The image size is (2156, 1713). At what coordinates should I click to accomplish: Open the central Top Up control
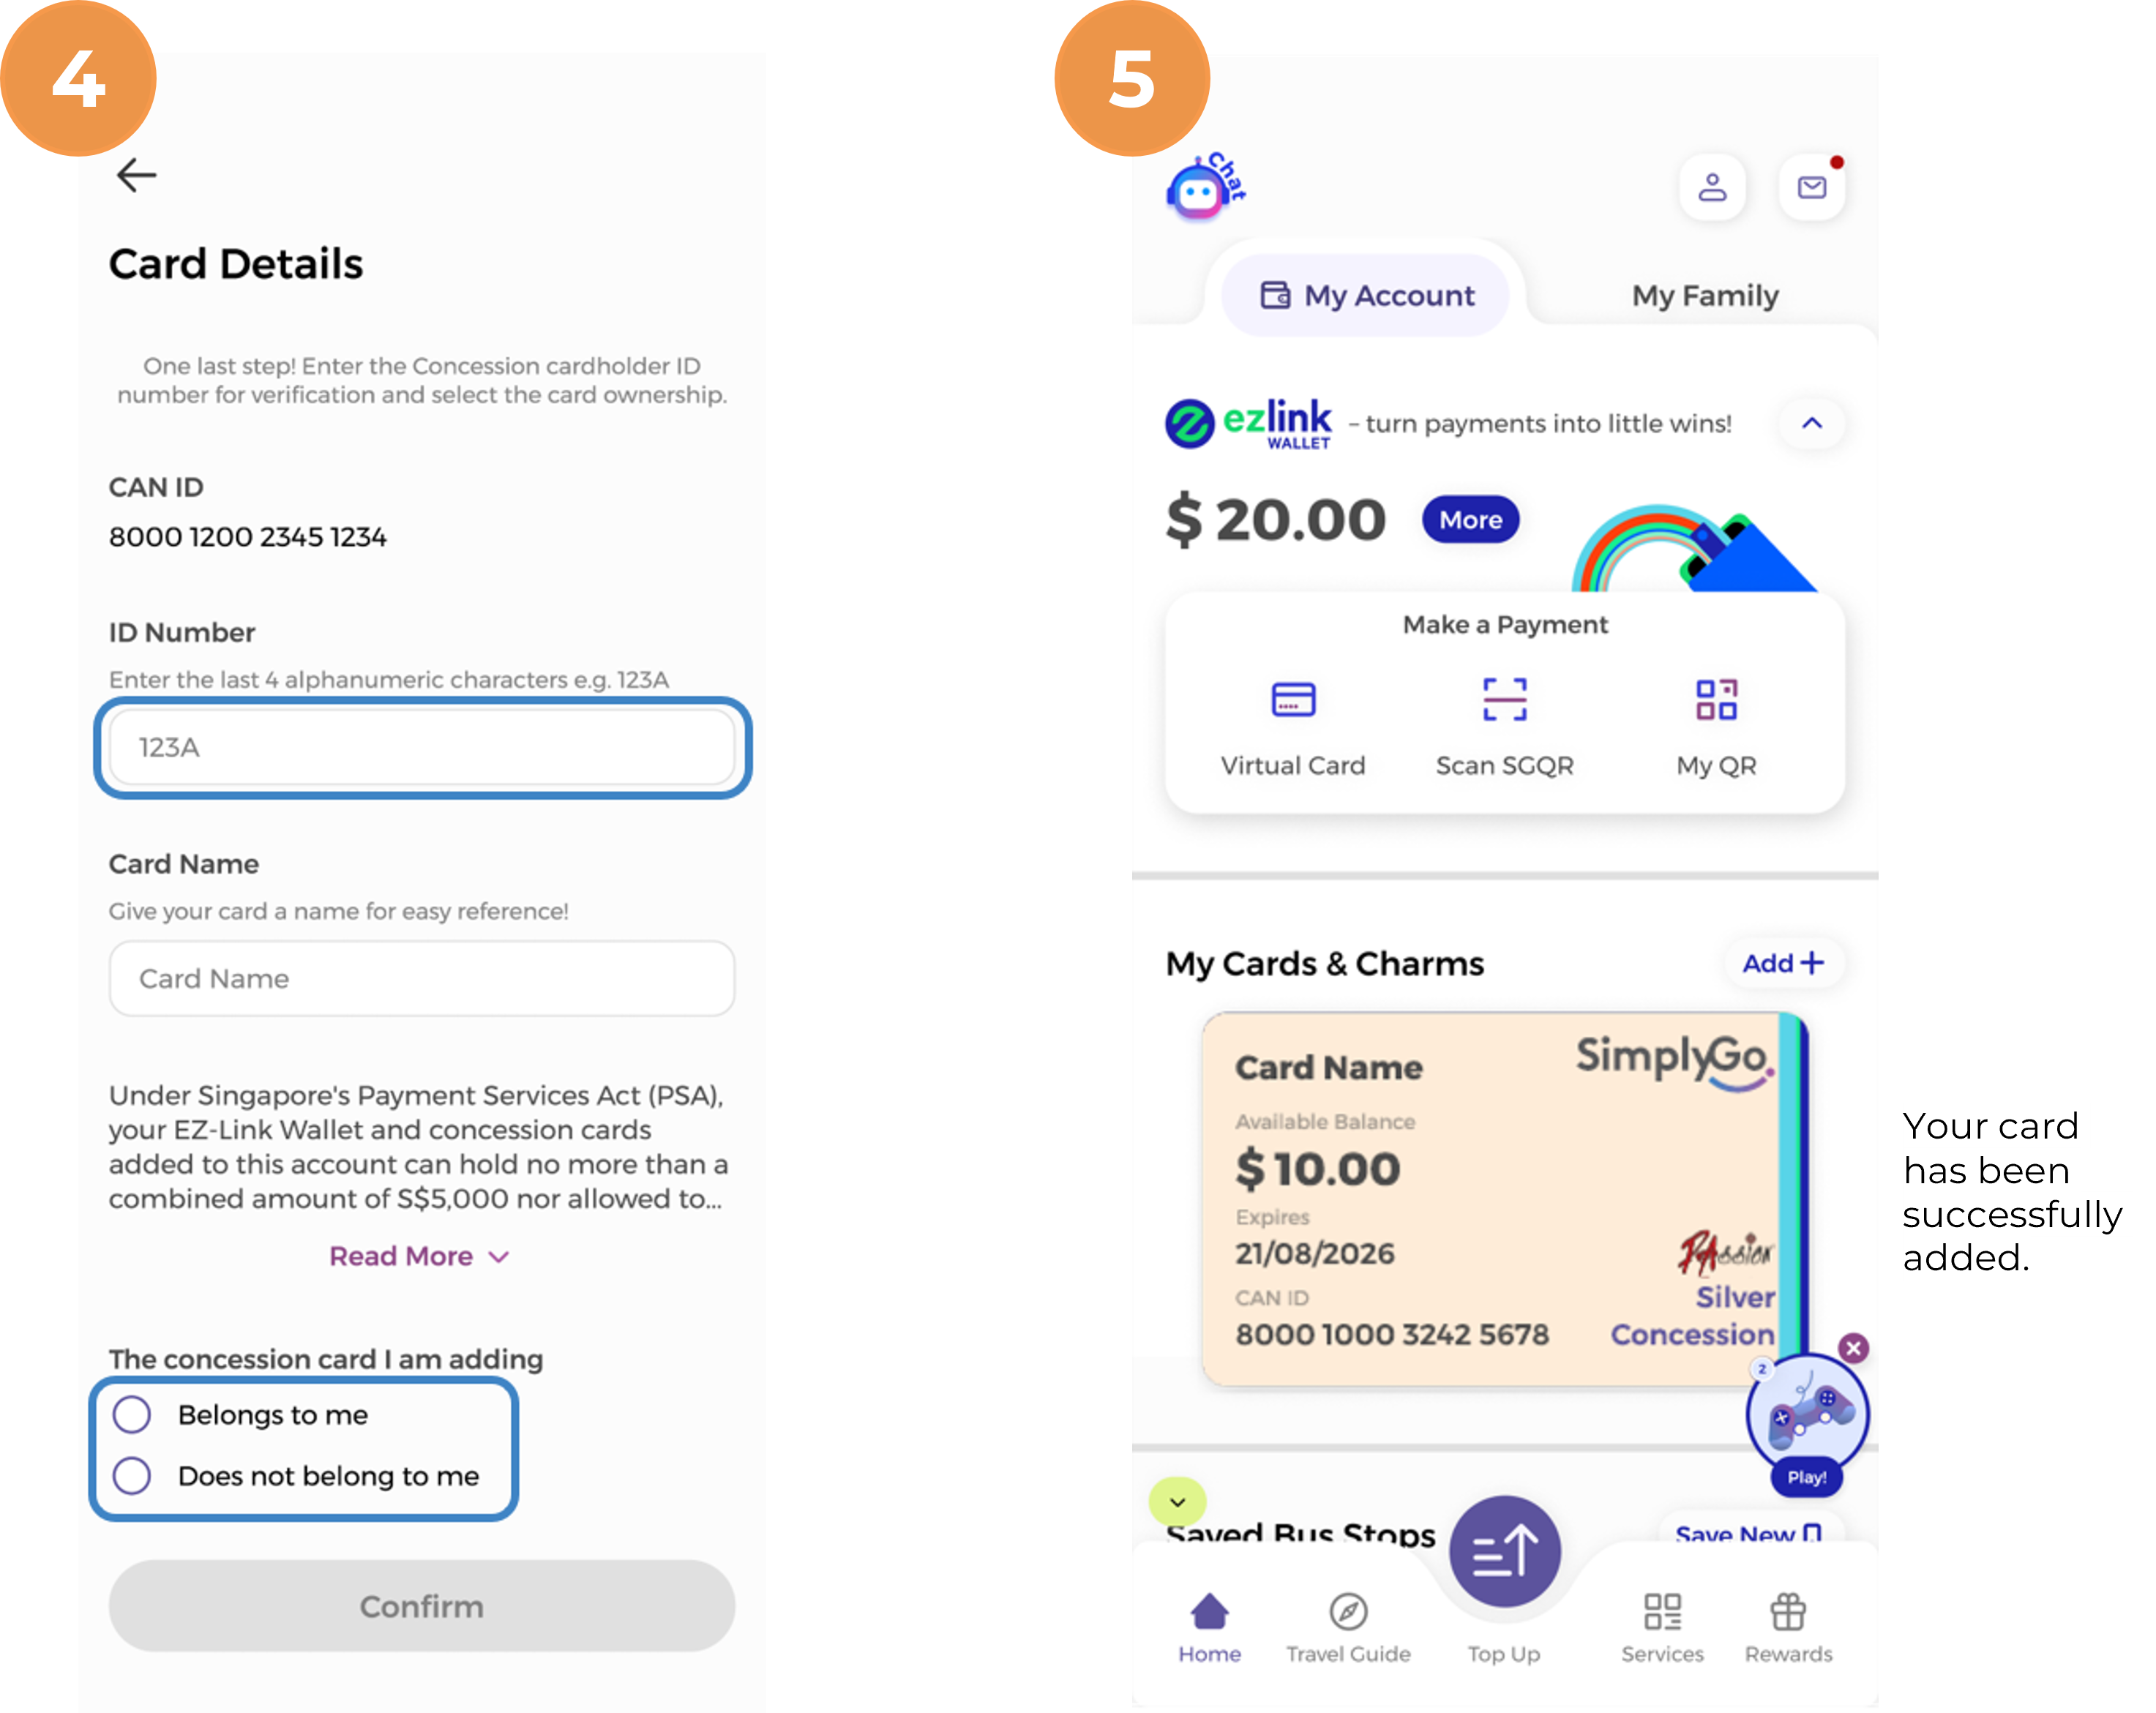pyautogui.click(x=1503, y=1548)
